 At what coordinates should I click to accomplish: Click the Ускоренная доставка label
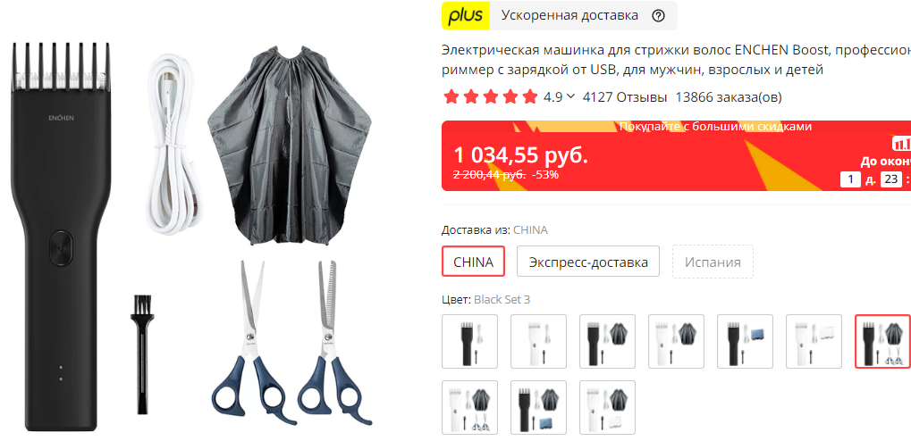569,16
